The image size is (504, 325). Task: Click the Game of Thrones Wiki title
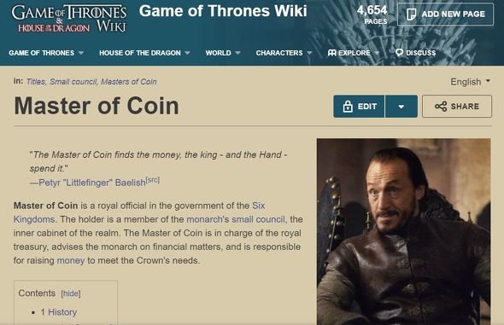(223, 11)
